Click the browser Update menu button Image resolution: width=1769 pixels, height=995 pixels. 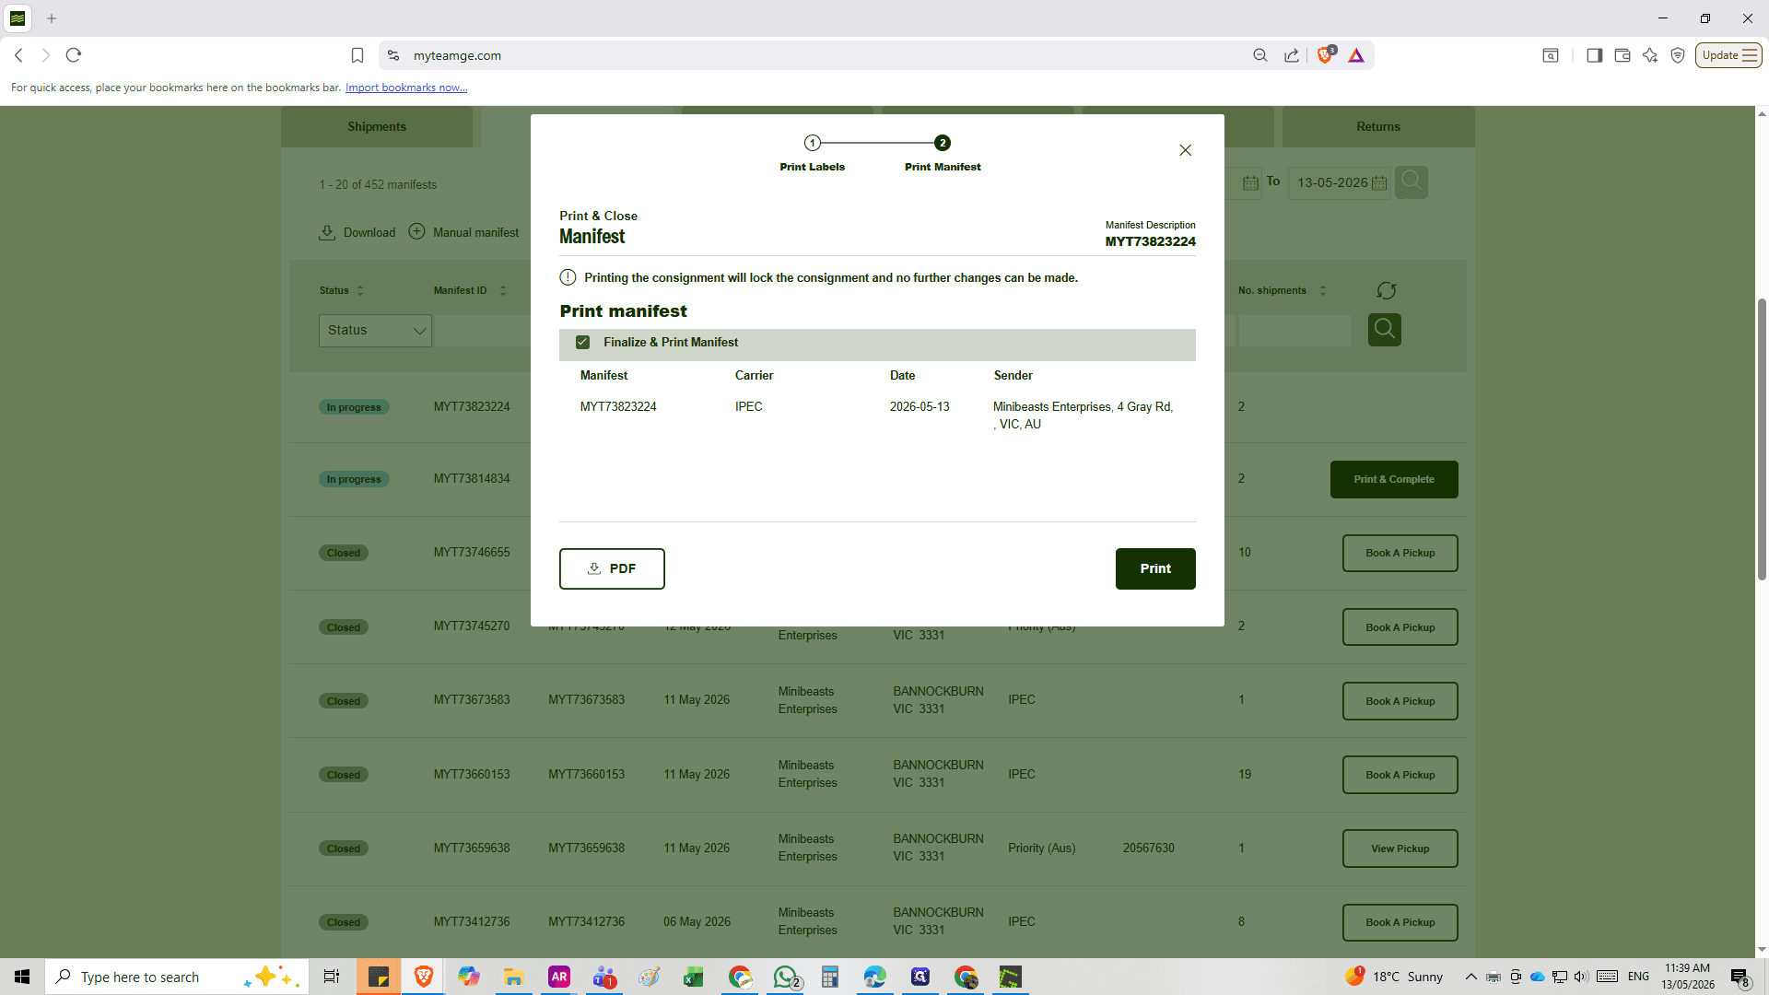(x=1728, y=55)
